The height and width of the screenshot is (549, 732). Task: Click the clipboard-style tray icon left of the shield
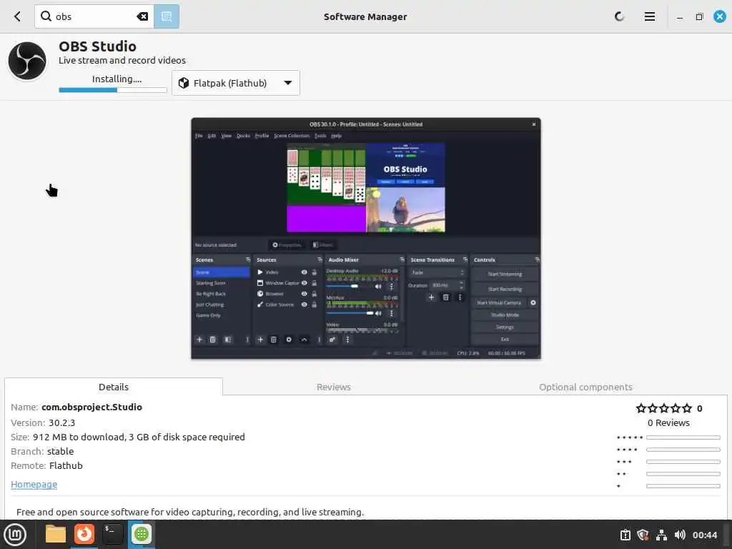[x=625, y=535]
